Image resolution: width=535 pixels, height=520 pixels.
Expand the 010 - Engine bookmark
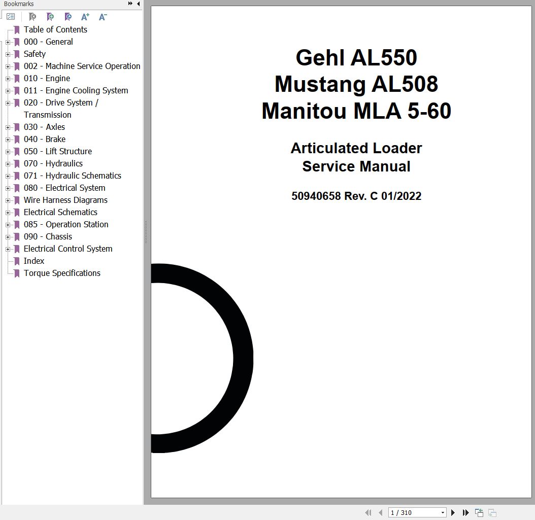click(x=8, y=79)
